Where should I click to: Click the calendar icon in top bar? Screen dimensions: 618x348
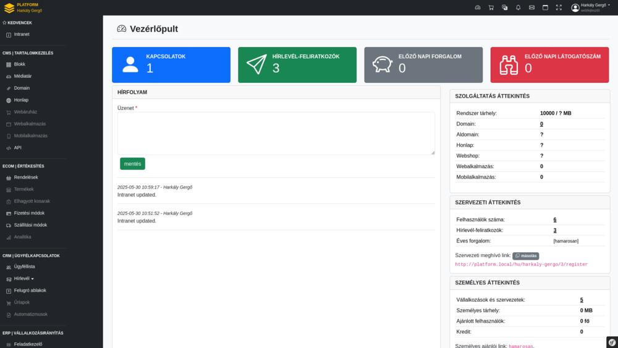(545, 7)
